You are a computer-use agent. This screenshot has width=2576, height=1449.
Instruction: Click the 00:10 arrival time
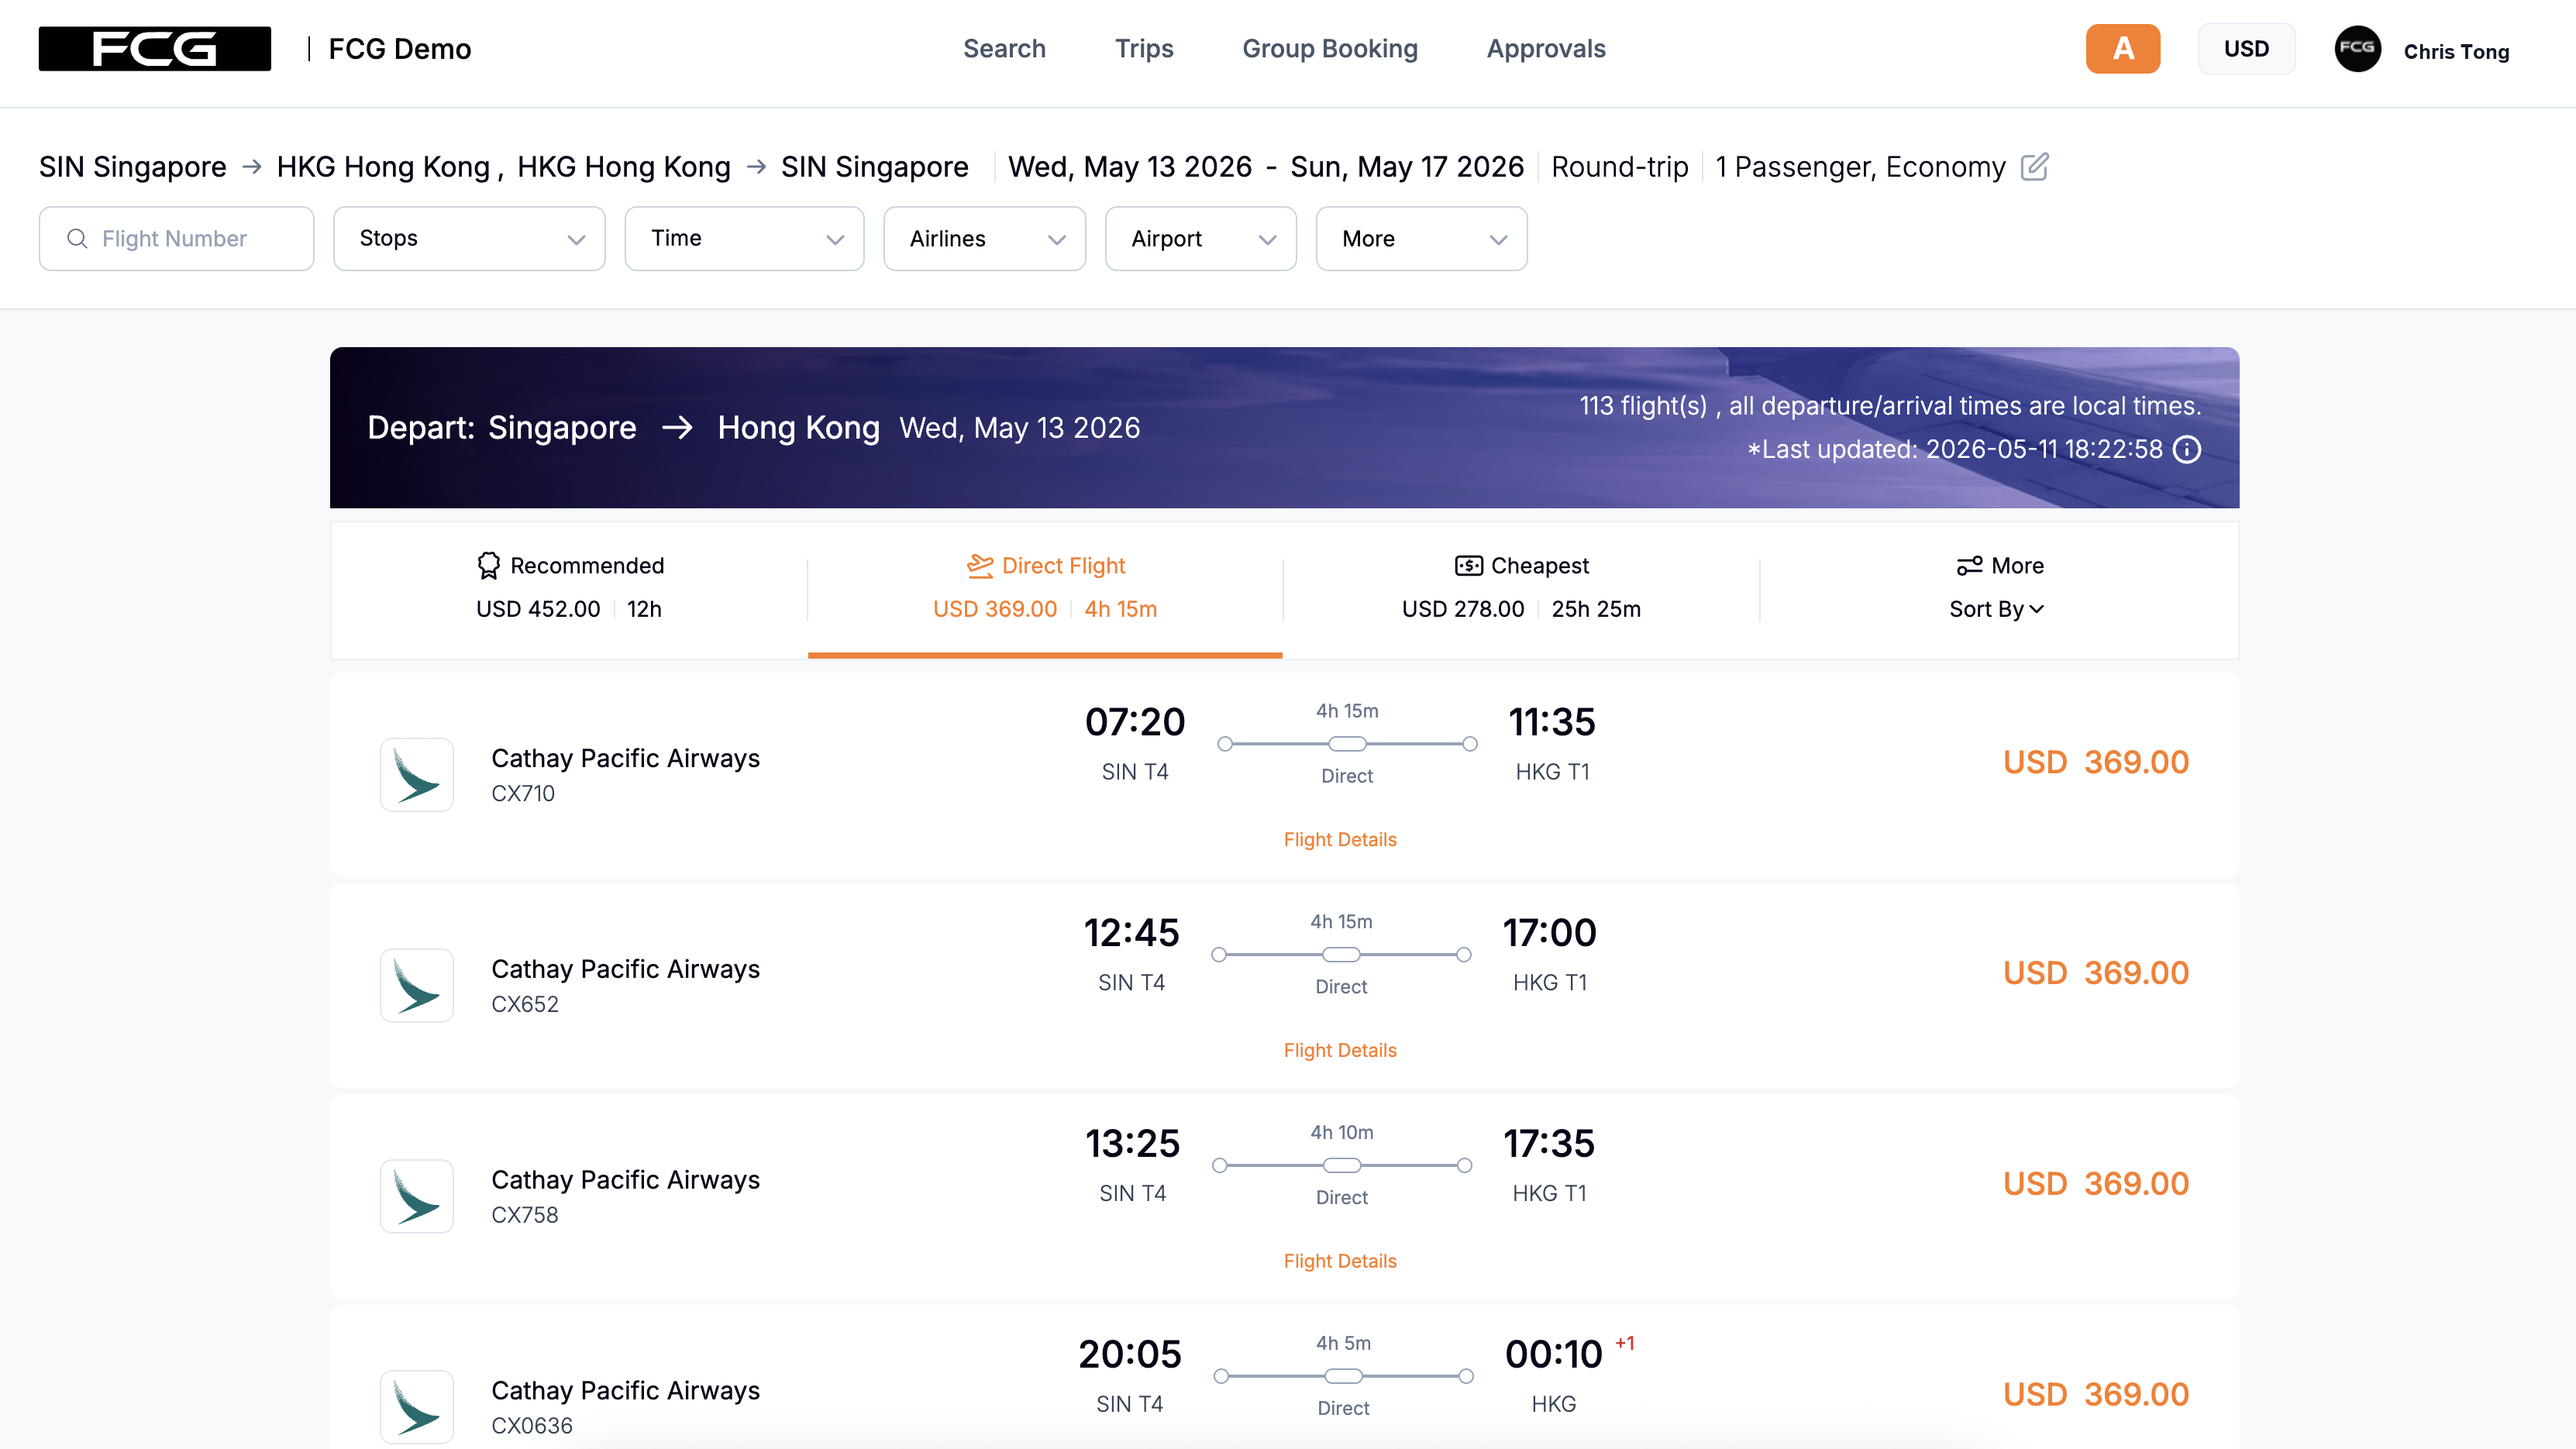[x=1554, y=1355]
